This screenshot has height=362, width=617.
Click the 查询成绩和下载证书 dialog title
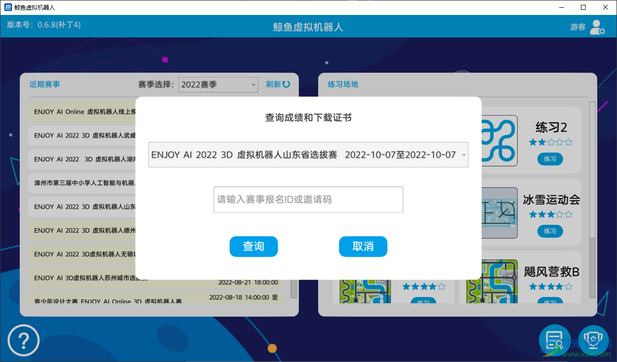click(x=308, y=117)
